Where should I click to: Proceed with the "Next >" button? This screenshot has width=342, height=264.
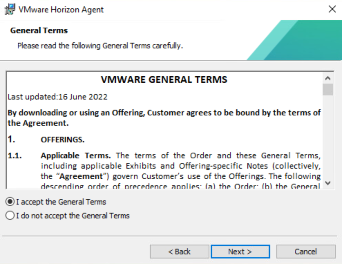(x=240, y=252)
